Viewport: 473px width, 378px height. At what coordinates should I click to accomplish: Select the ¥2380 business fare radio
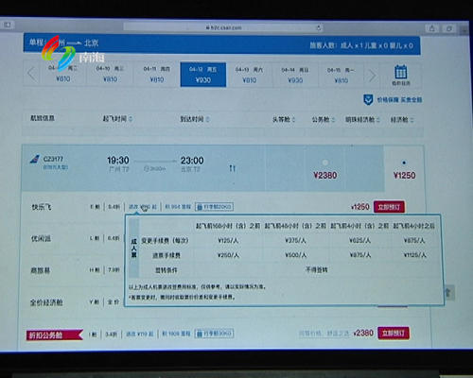[x=324, y=163]
